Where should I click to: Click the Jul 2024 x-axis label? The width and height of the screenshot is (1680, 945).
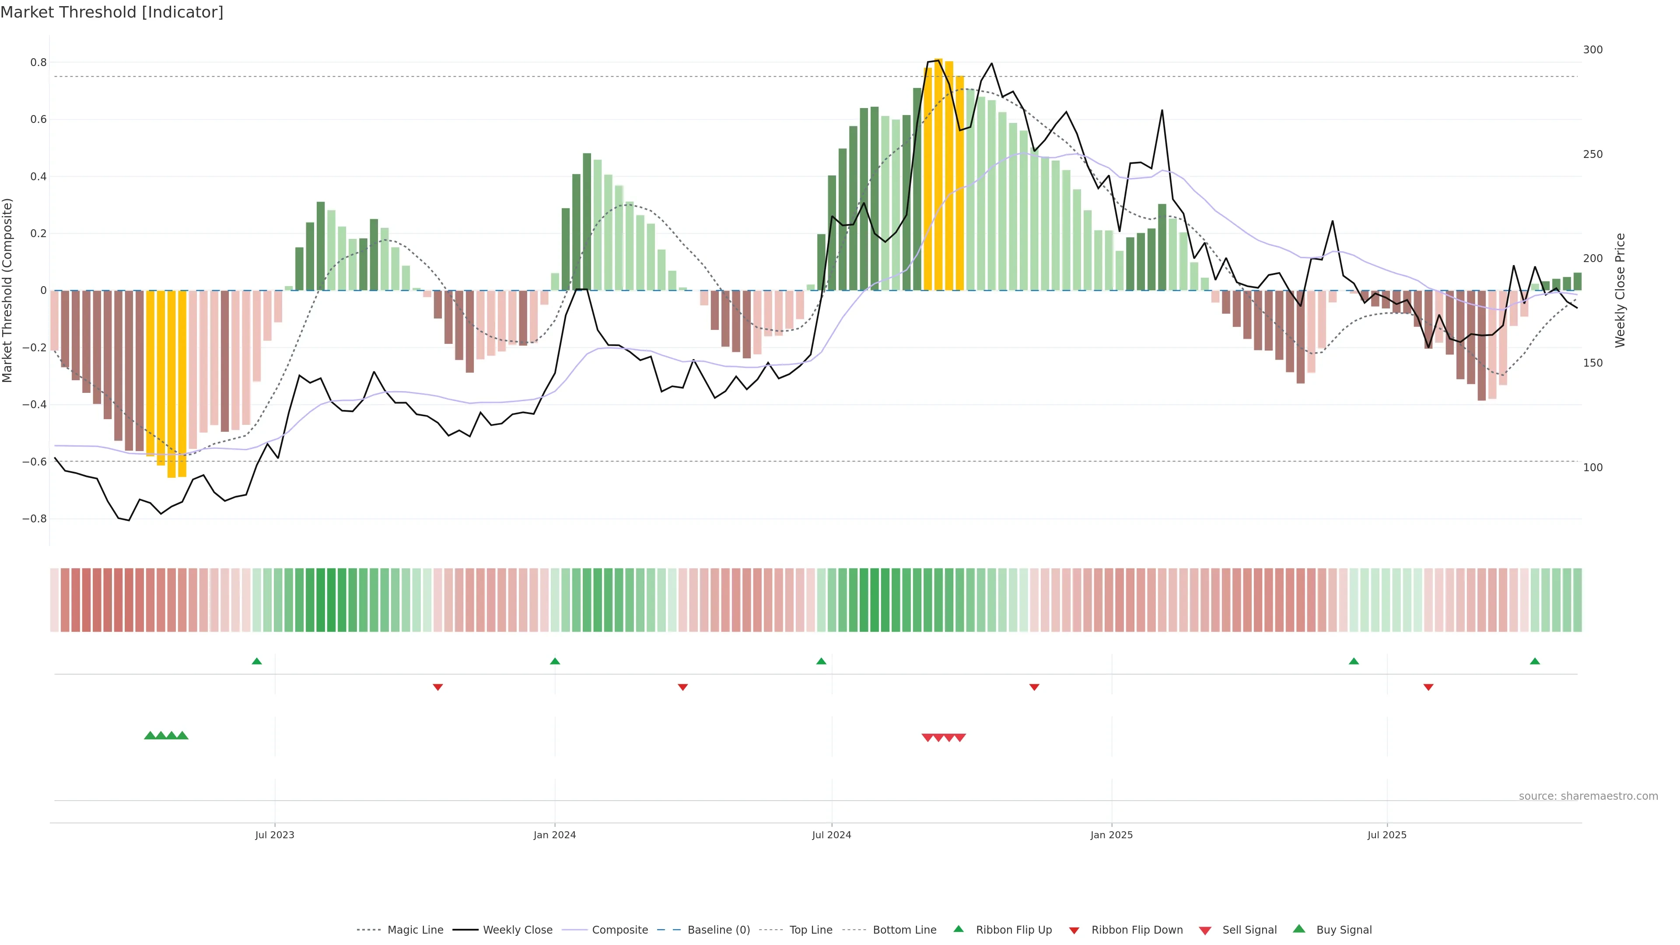click(832, 835)
